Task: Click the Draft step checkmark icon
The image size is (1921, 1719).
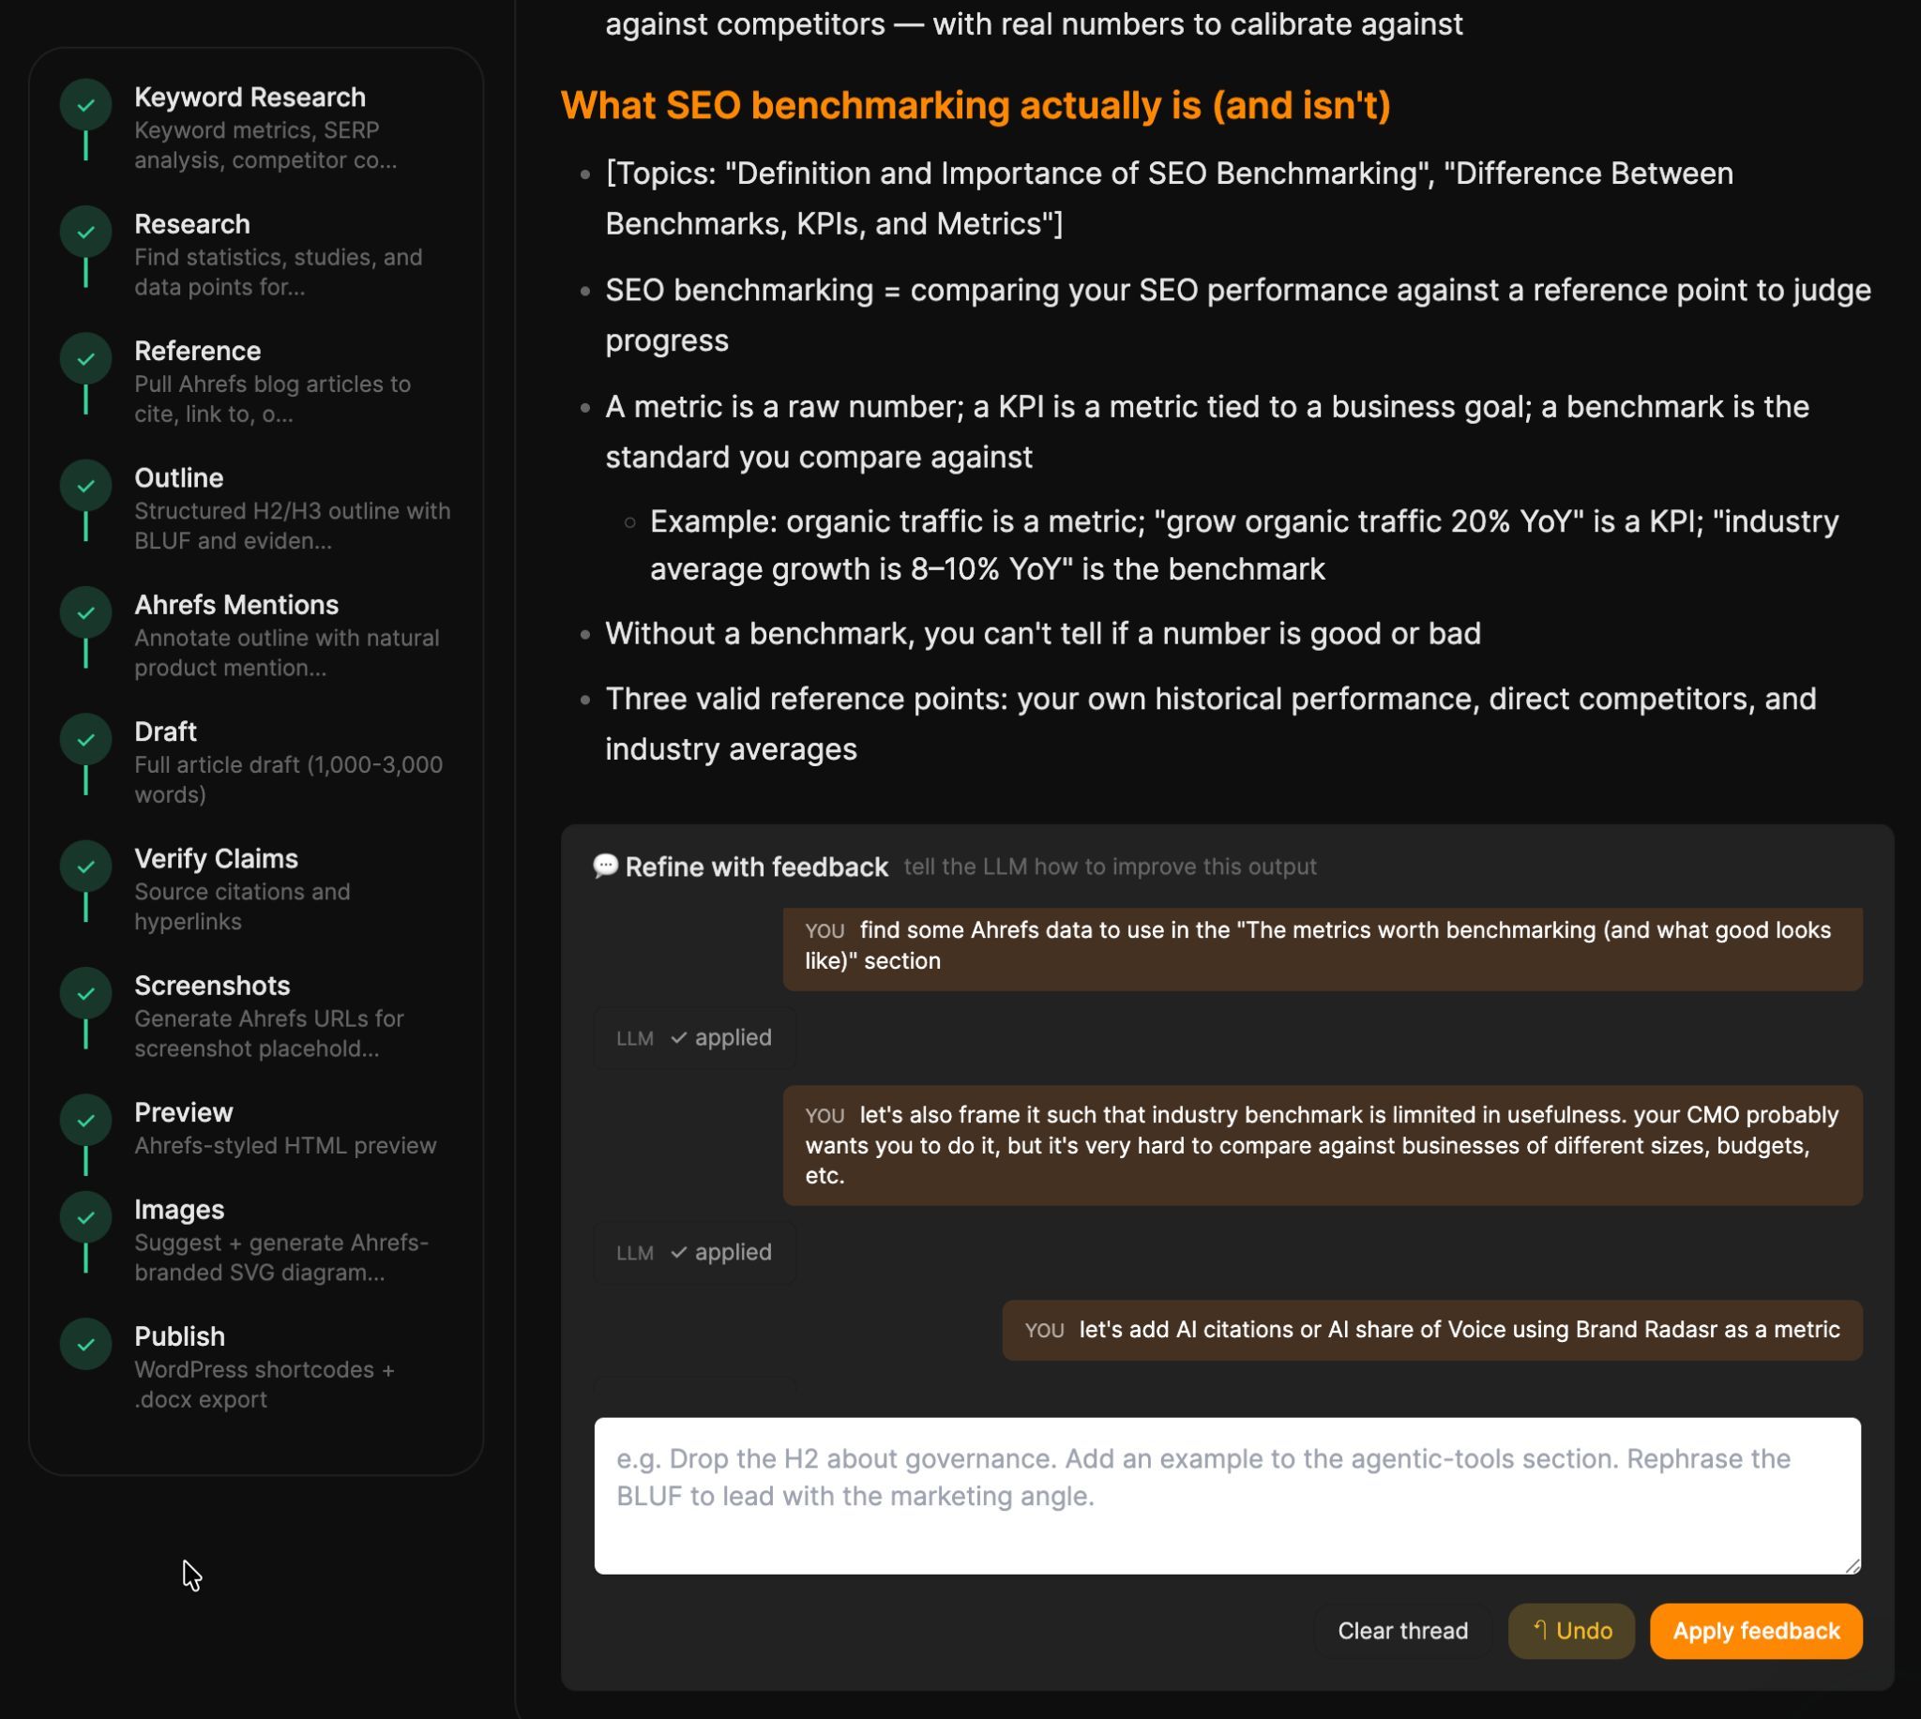Action: click(86, 740)
